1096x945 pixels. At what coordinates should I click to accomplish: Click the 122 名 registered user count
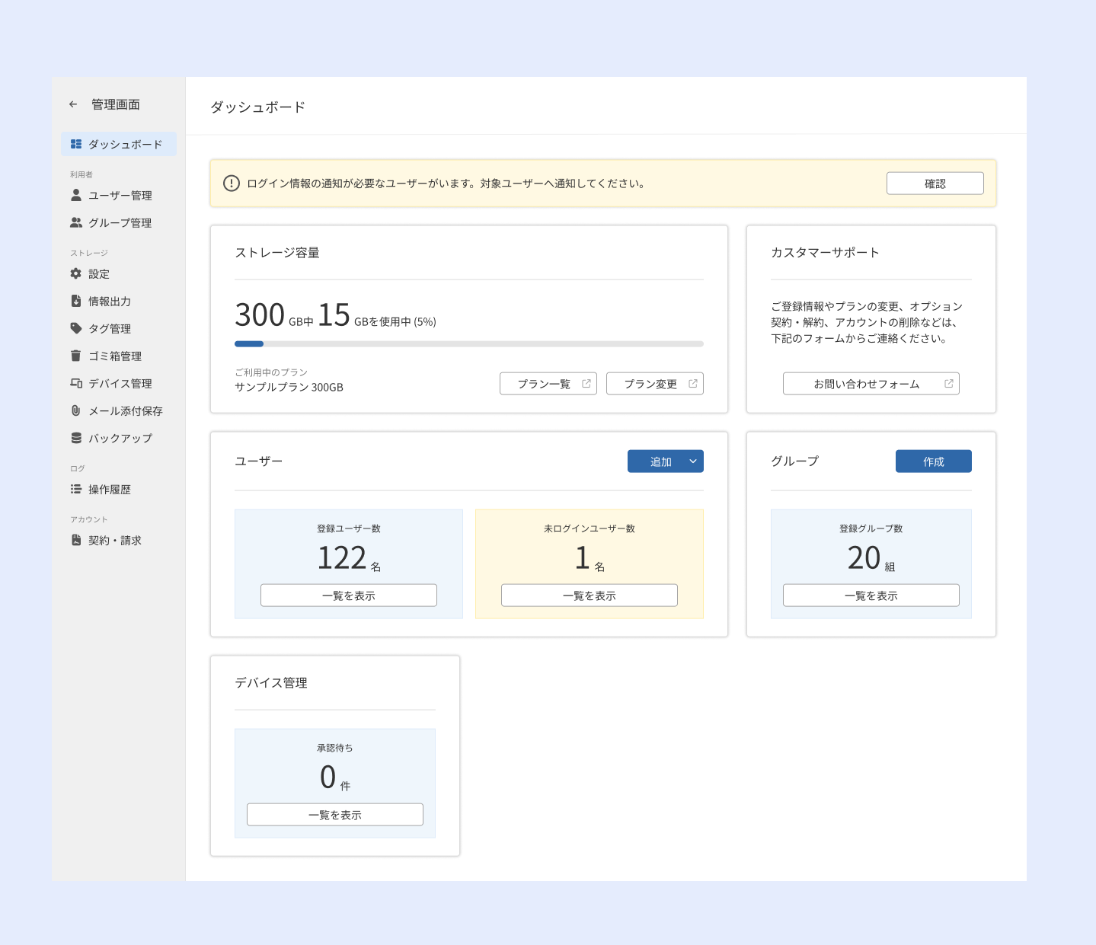349,559
